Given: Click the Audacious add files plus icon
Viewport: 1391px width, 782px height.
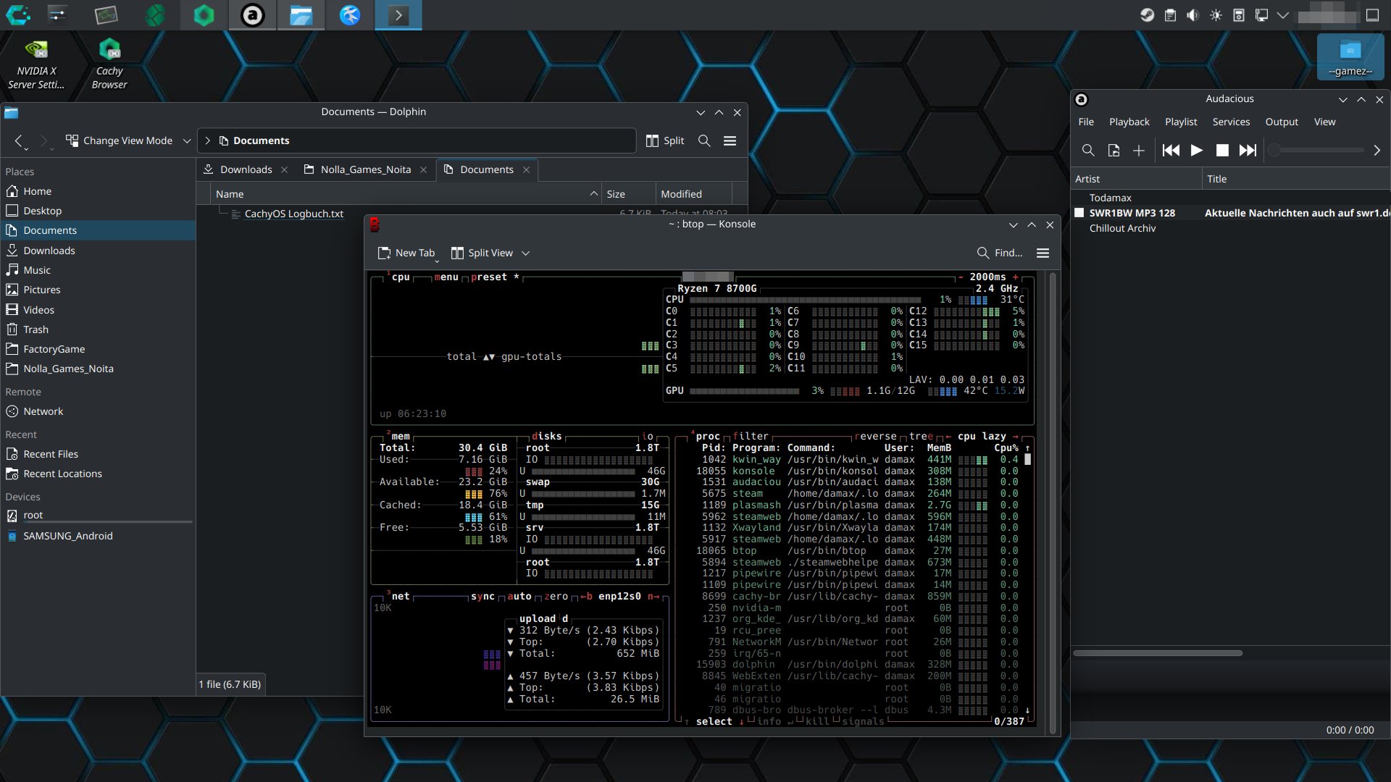Looking at the screenshot, I should pyautogui.click(x=1139, y=150).
